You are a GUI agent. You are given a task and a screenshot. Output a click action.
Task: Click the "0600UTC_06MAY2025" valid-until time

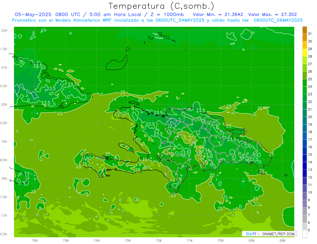coord(278,20)
